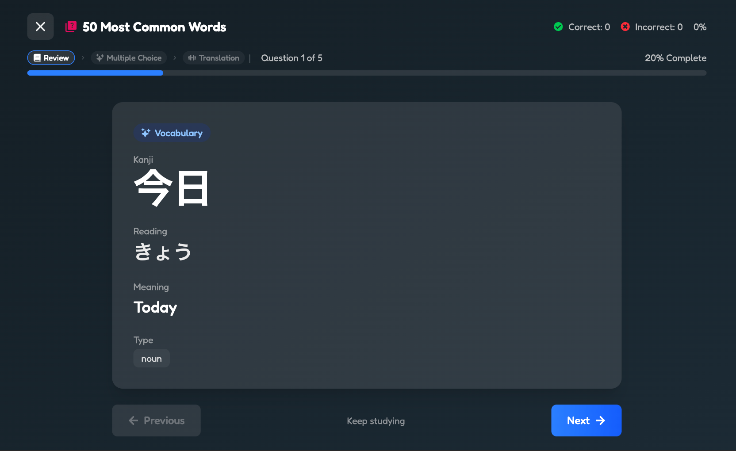The image size is (736, 451).
Task: Switch to the Multiple Choice tab
Action: (x=129, y=57)
